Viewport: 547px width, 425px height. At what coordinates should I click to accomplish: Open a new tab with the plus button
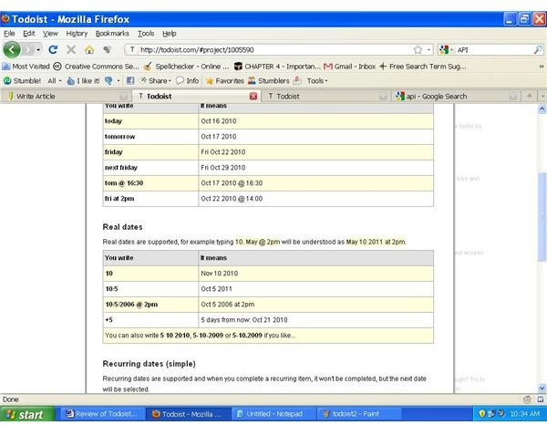tap(529, 97)
